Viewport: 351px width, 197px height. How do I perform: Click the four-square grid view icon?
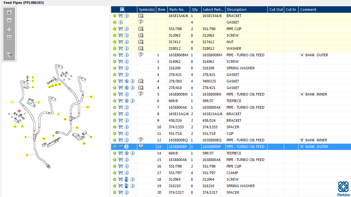point(9,30)
